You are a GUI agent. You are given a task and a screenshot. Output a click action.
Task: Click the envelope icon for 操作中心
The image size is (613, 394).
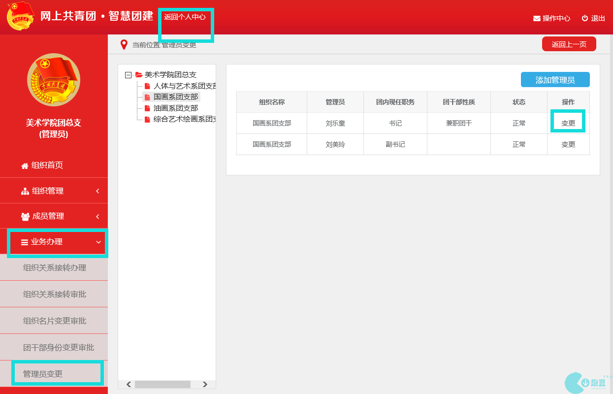[x=537, y=19]
